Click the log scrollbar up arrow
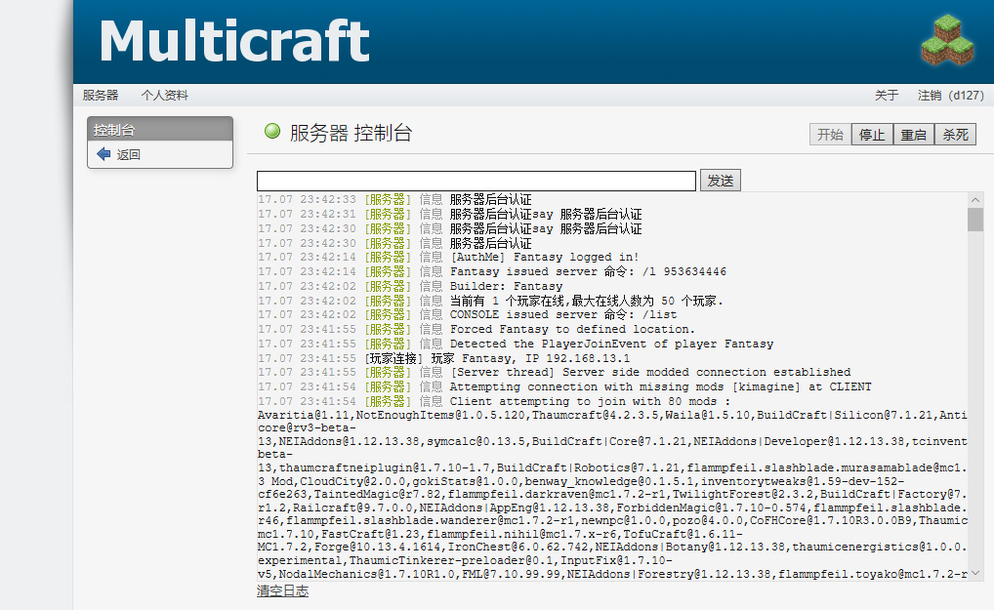Image resolution: width=994 pixels, height=610 pixels. (x=975, y=199)
